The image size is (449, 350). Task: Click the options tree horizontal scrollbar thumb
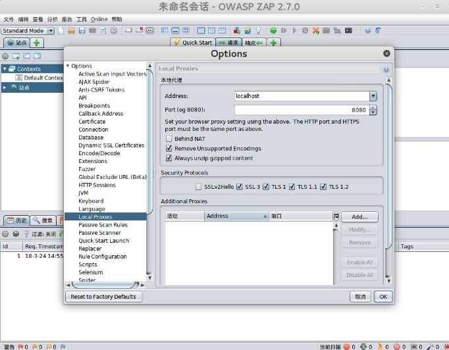(x=105, y=285)
